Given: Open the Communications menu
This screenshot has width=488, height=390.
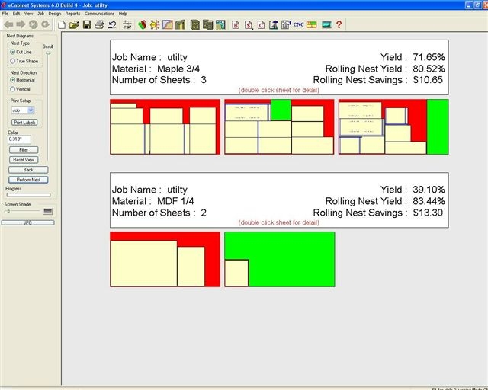Looking at the screenshot, I should point(99,14).
